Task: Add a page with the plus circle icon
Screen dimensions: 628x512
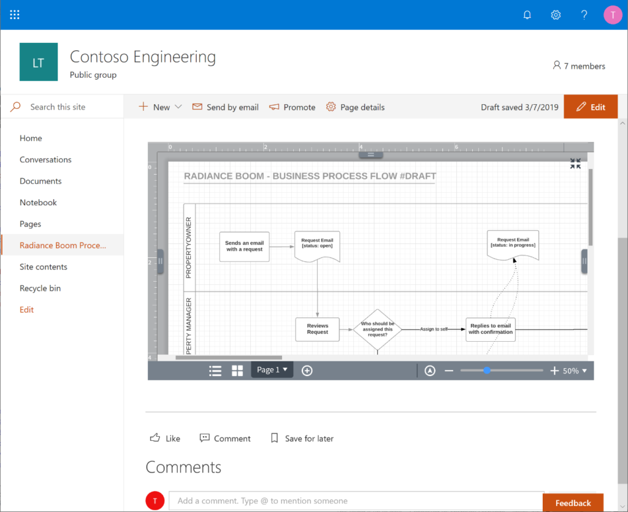Action: click(307, 371)
